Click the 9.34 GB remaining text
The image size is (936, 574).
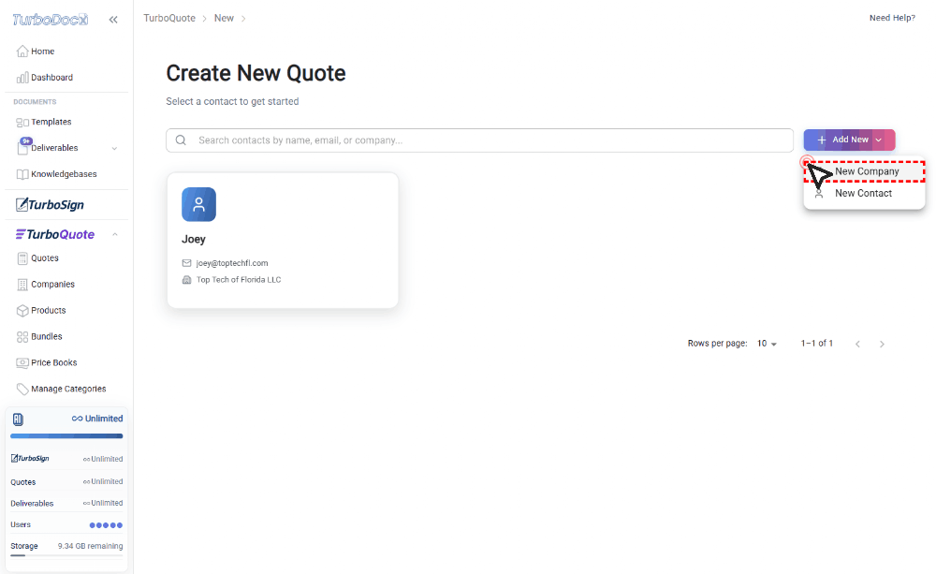90,546
